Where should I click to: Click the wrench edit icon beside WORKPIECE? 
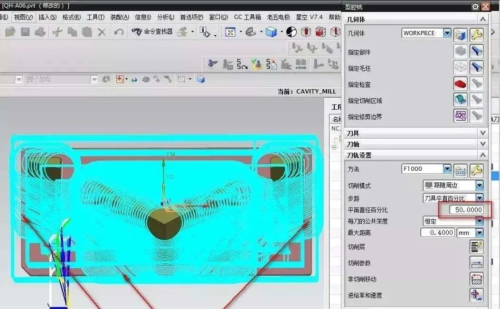click(476, 34)
